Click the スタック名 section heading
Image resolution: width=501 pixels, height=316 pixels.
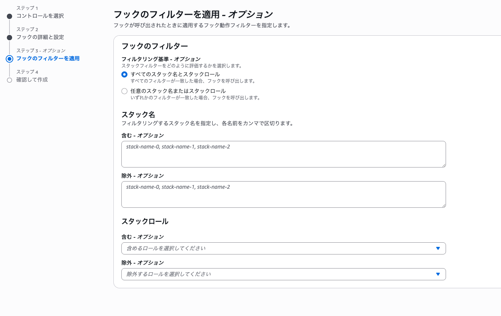tap(138, 115)
